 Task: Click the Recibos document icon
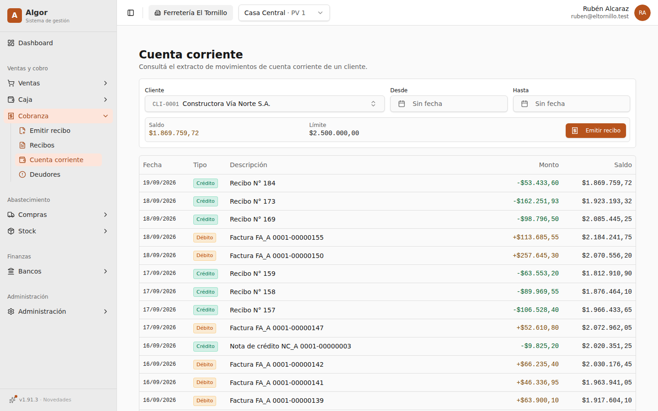tap(22, 145)
